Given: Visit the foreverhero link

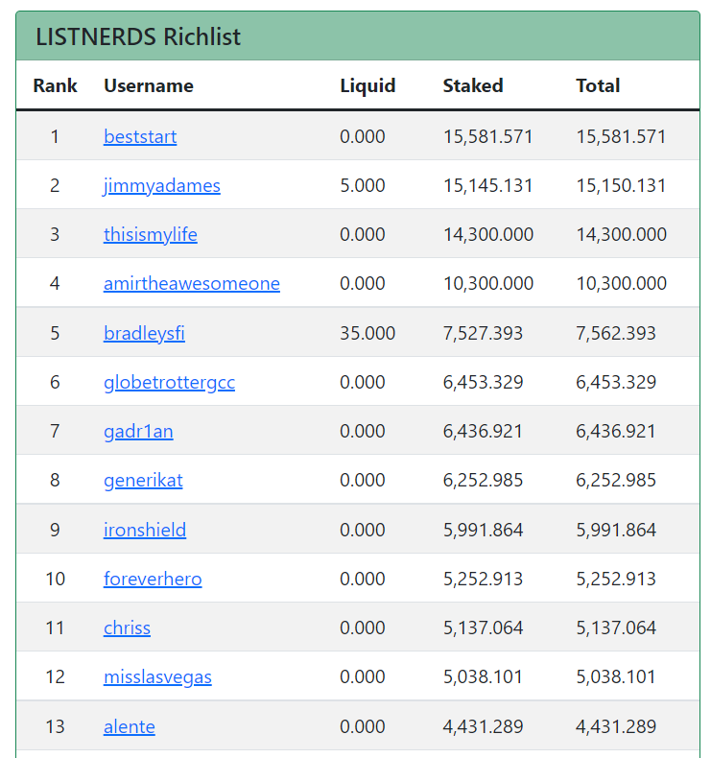Looking at the screenshot, I should pyautogui.click(x=153, y=579).
